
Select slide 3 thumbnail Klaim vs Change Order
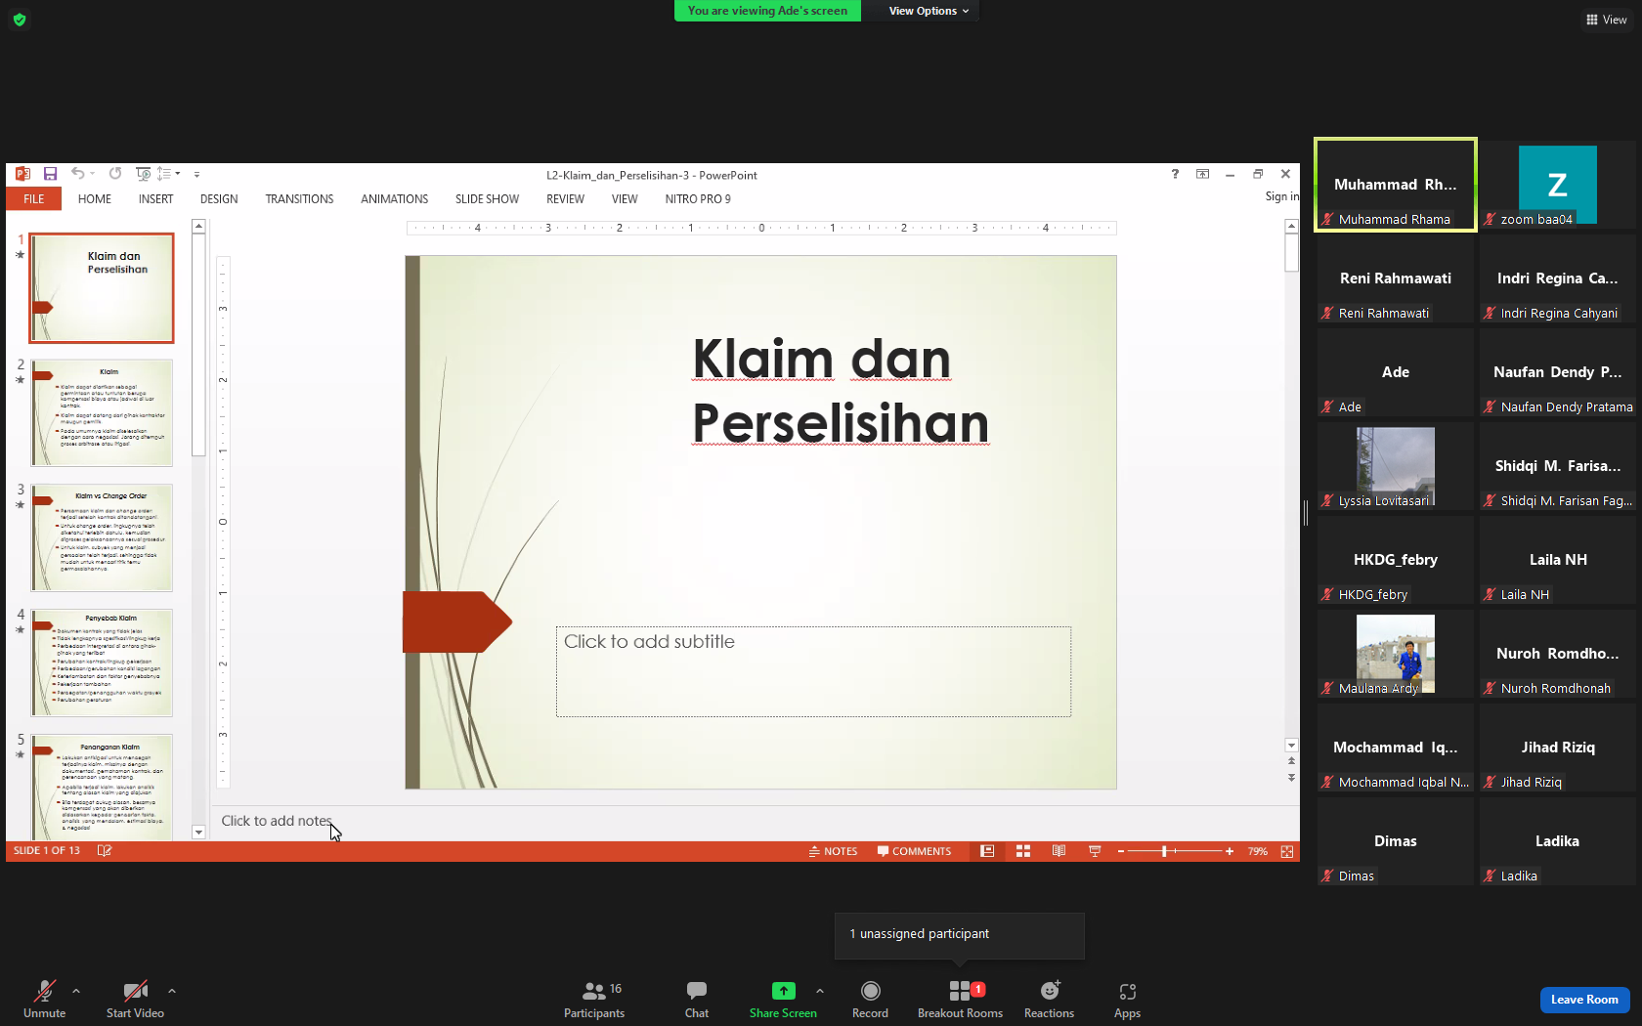(102, 537)
